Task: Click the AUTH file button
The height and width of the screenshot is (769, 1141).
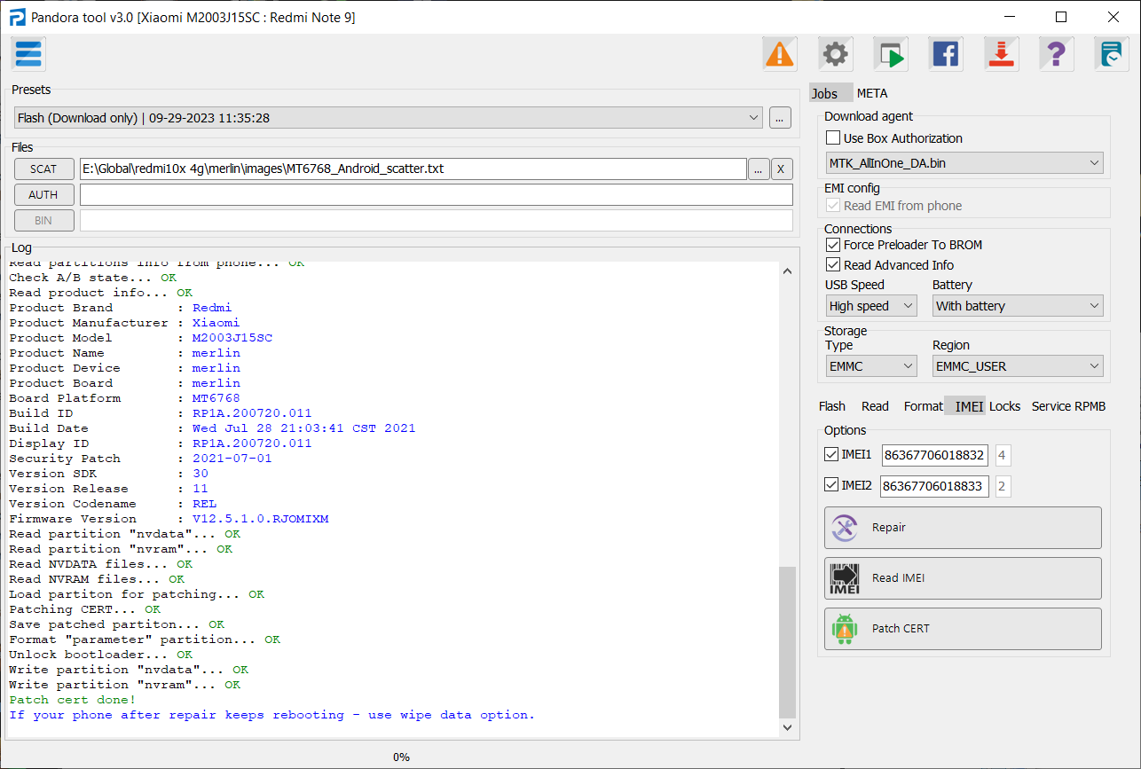Action: tap(43, 195)
